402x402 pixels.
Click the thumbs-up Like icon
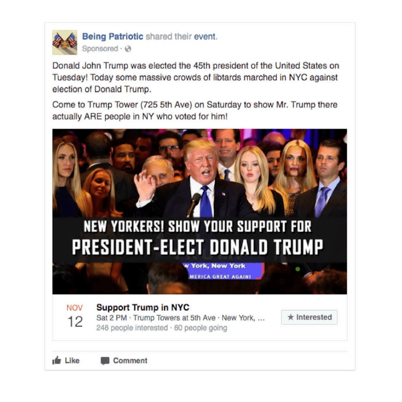coord(56,360)
